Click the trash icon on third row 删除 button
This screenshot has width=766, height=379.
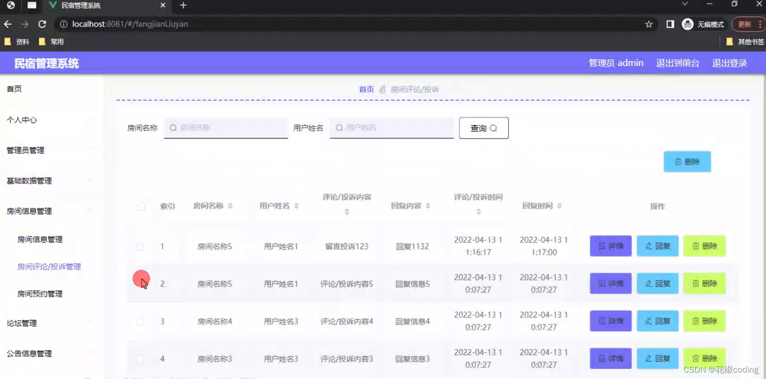(x=696, y=321)
